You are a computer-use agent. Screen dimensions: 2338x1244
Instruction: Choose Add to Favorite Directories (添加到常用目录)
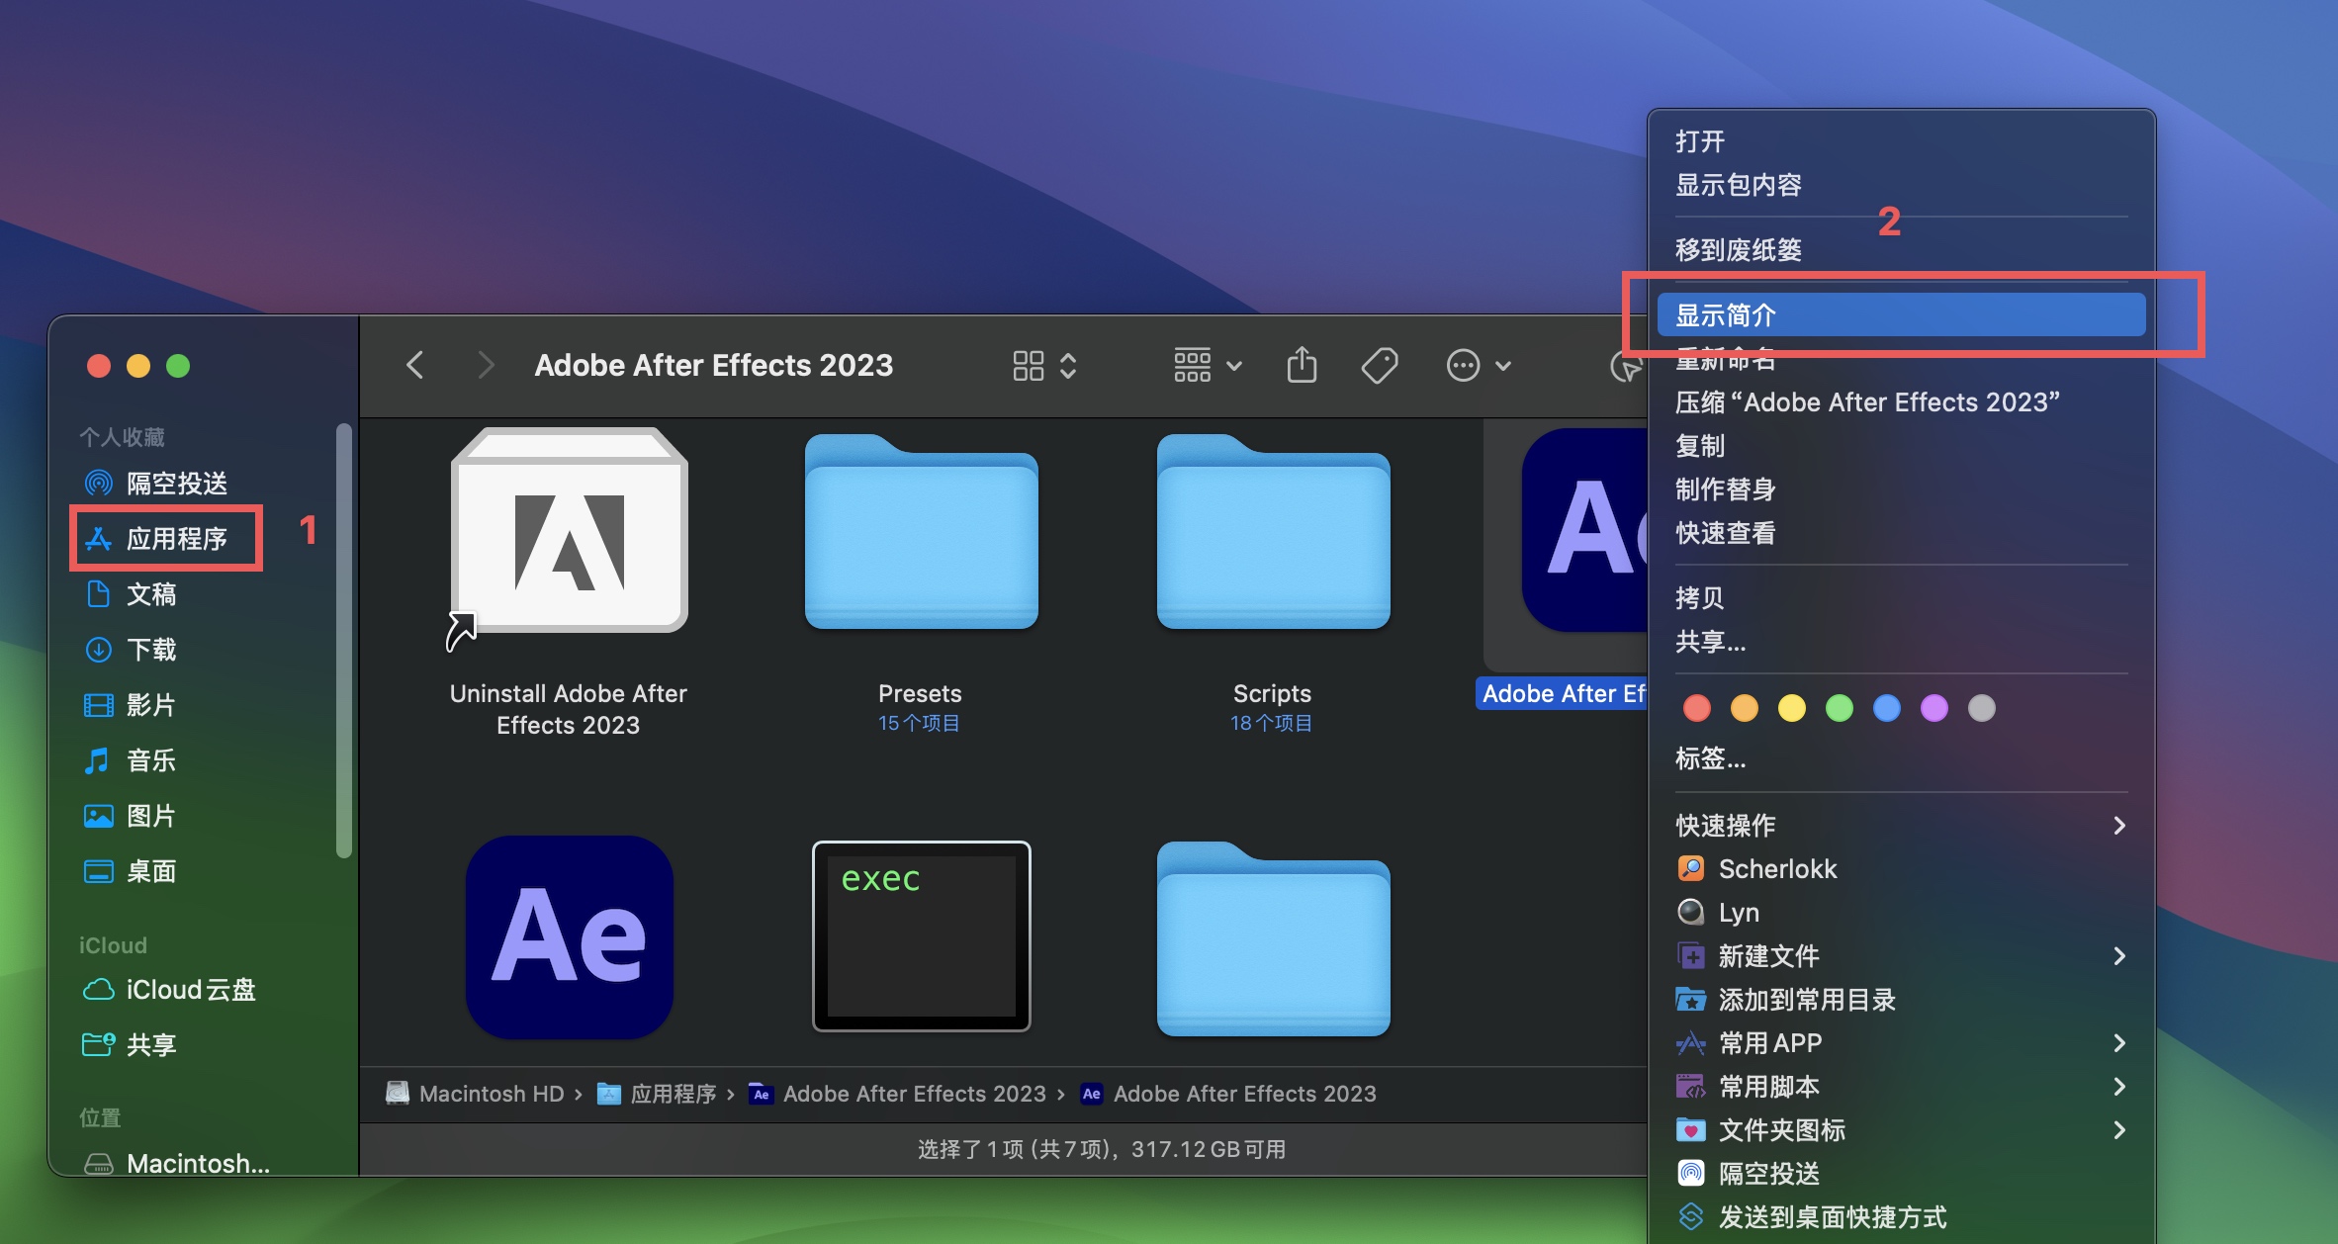(x=1901, y=1000)
